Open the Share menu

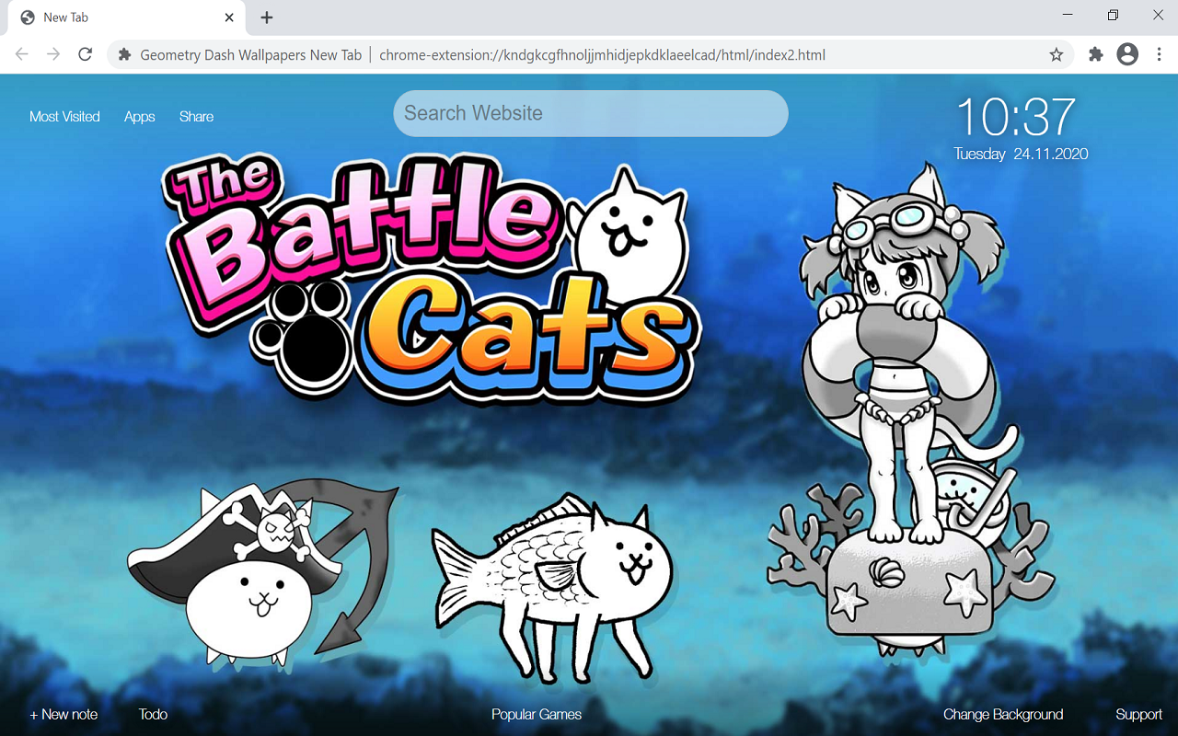click(196, 117)
